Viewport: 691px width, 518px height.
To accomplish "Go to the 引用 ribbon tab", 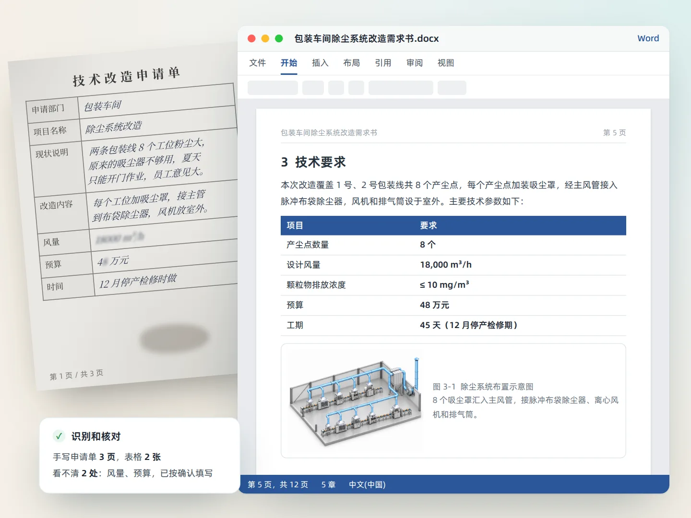I will tap(383, 63).
